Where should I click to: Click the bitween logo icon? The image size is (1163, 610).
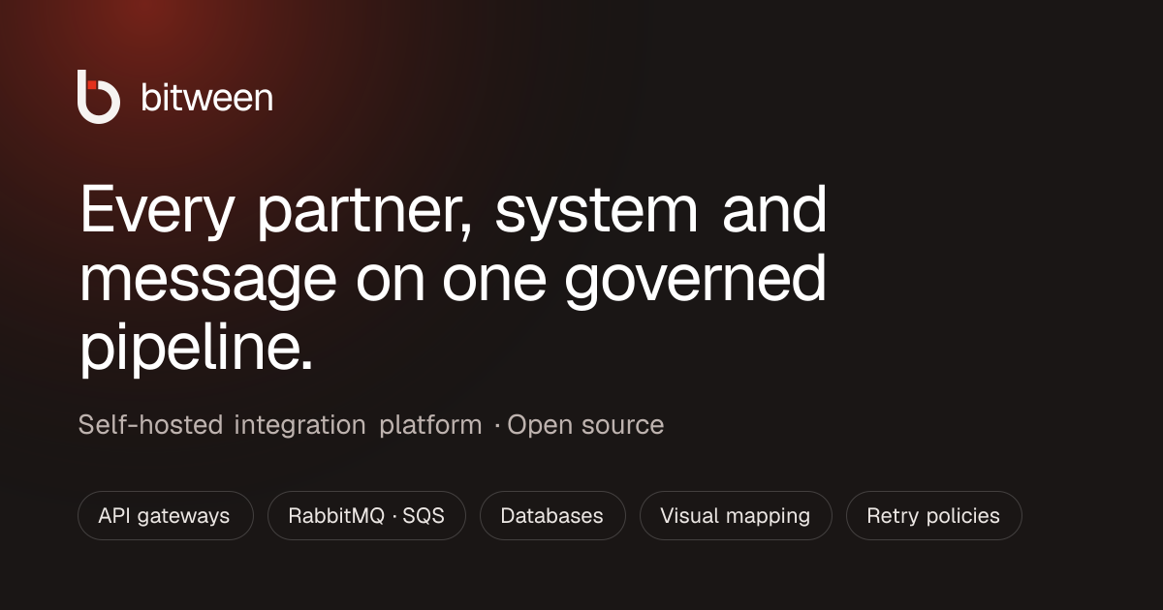tap(99, 97)
